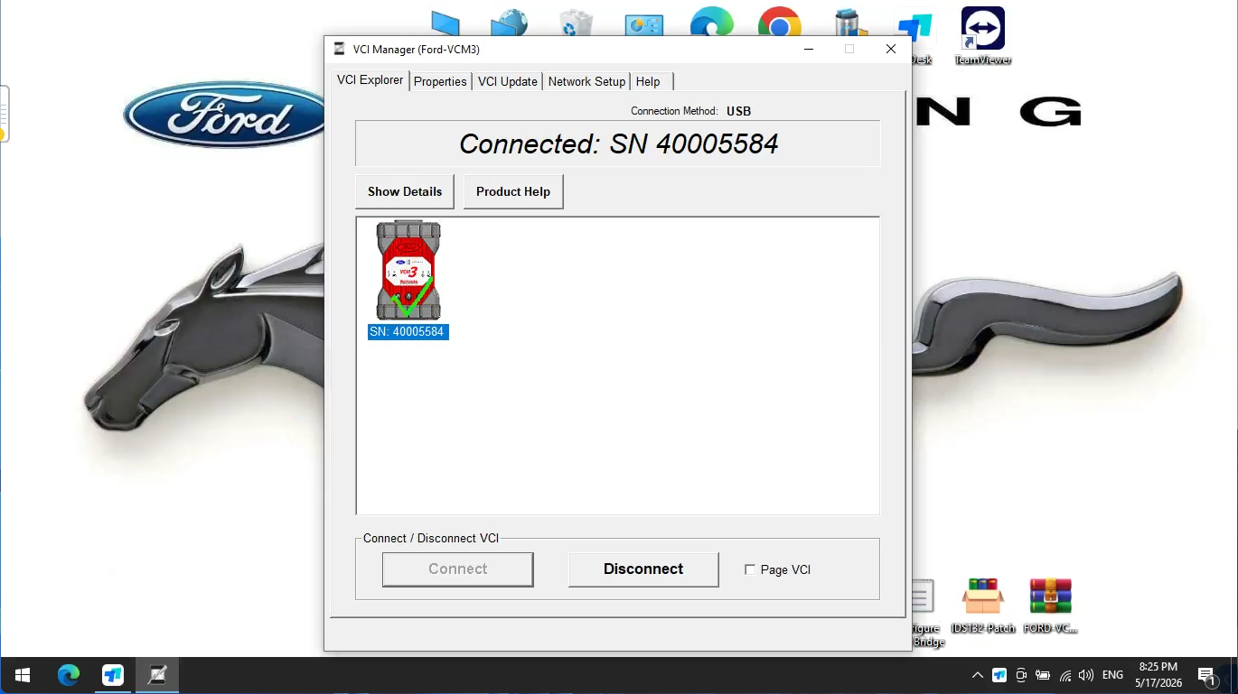Open the FORD-VC... archive file on desktop
This screenshot has width=1238, height=694.
click(1050, 606)
